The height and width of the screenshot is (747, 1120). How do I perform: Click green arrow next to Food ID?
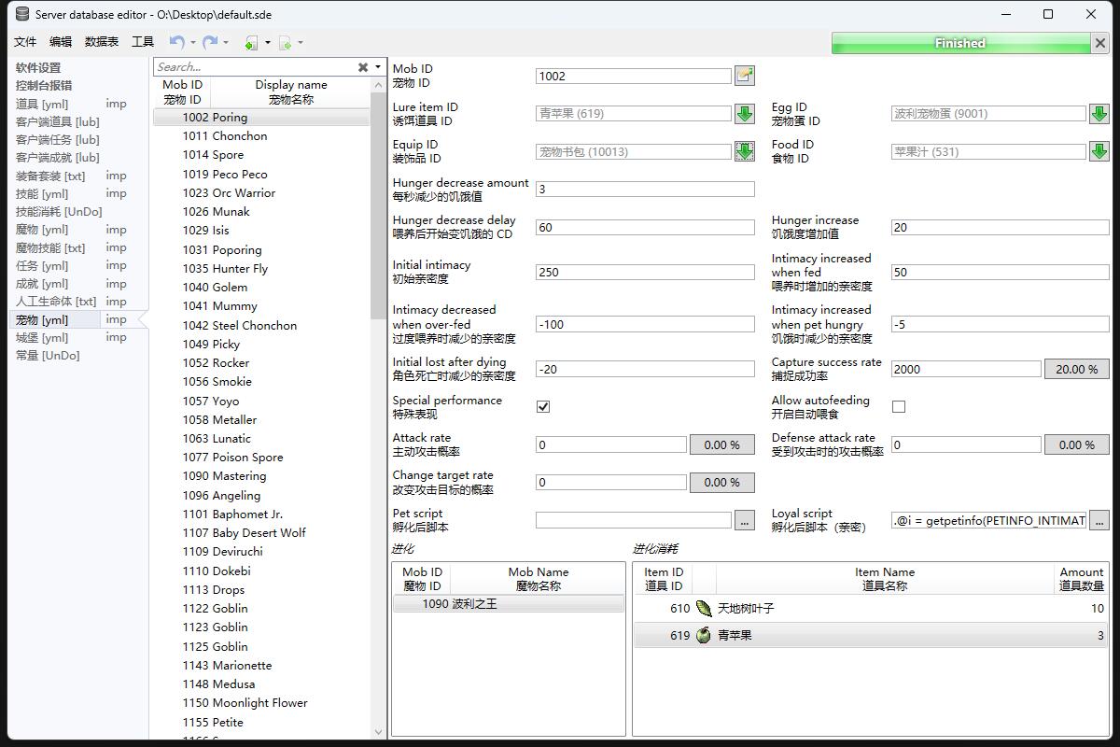(x=1099, y=151)
